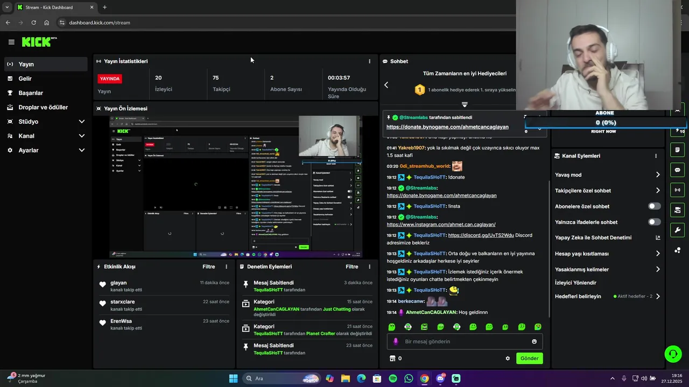Click the browser home button
This screenshot has width=689, height=387.
(x=47, y=23)
